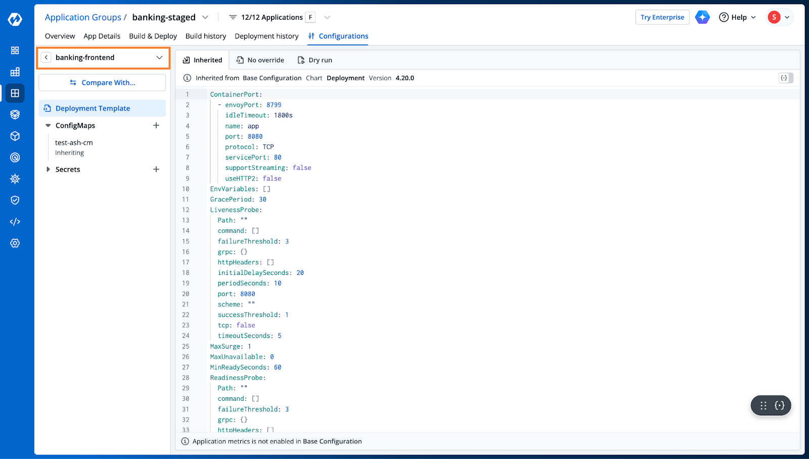Add a new Secret with plus icon

(x=156, y=170)
